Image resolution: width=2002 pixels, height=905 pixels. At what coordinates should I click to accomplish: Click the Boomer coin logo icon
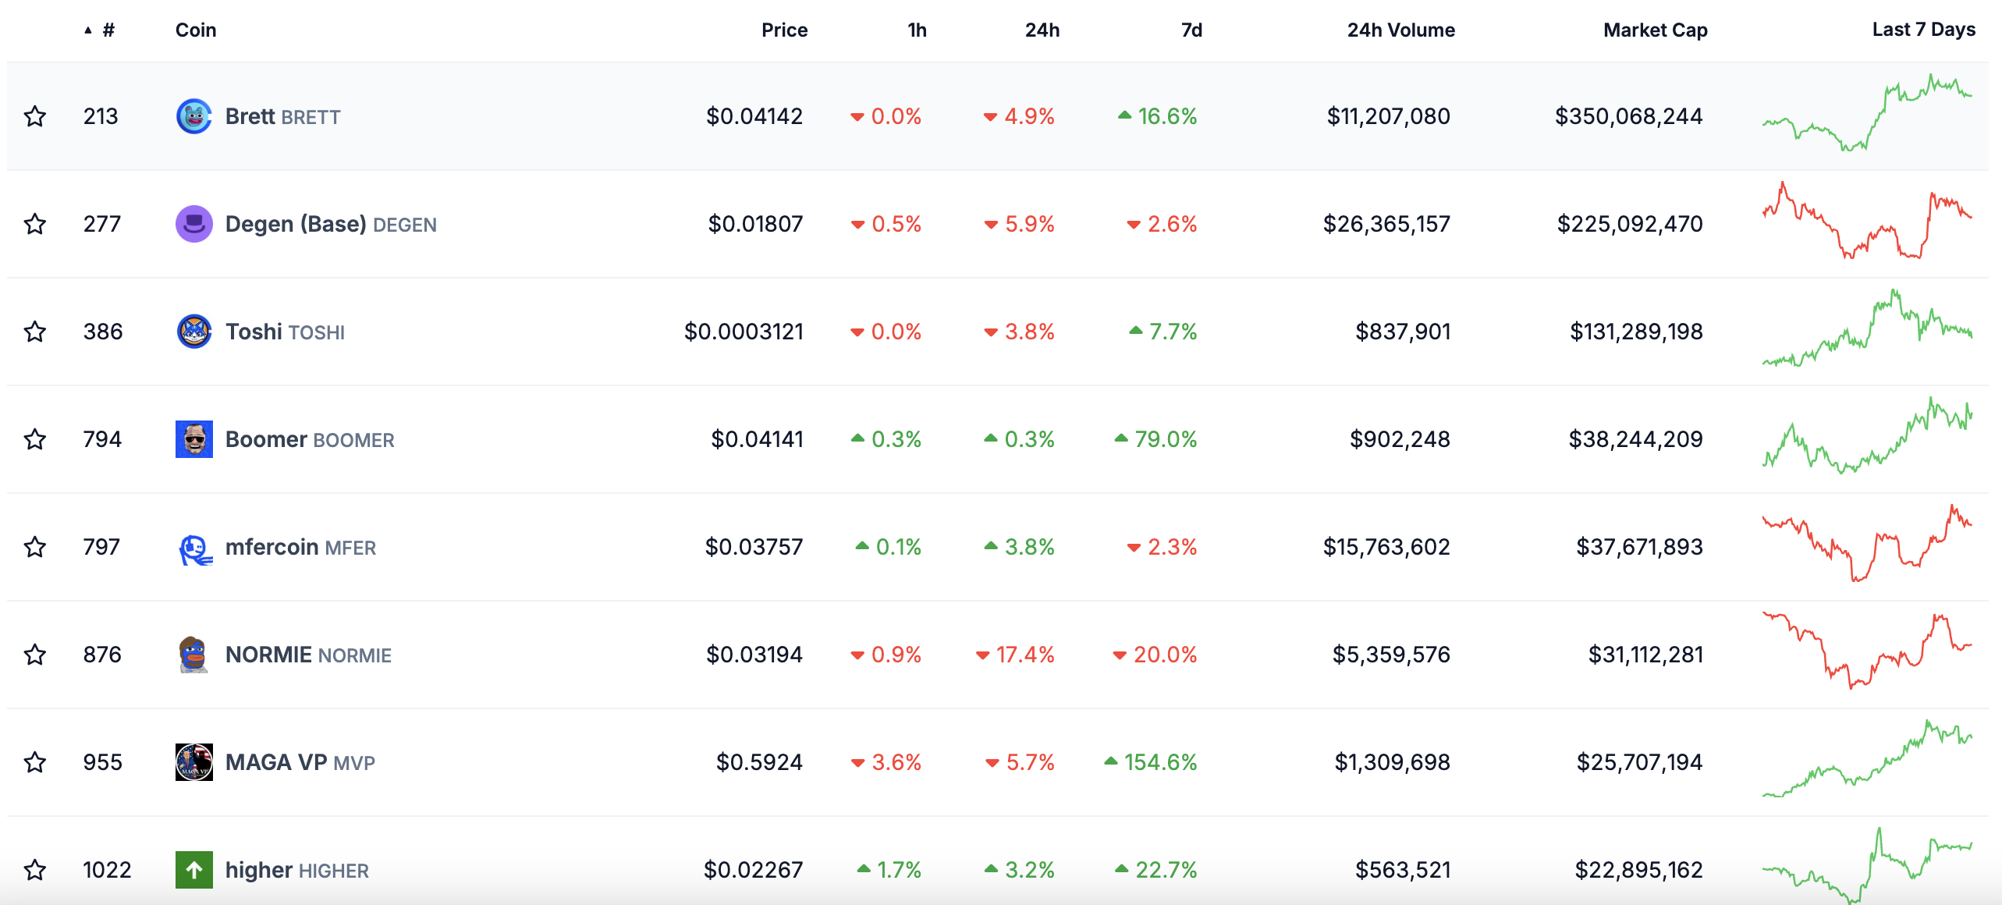point(194,439)
